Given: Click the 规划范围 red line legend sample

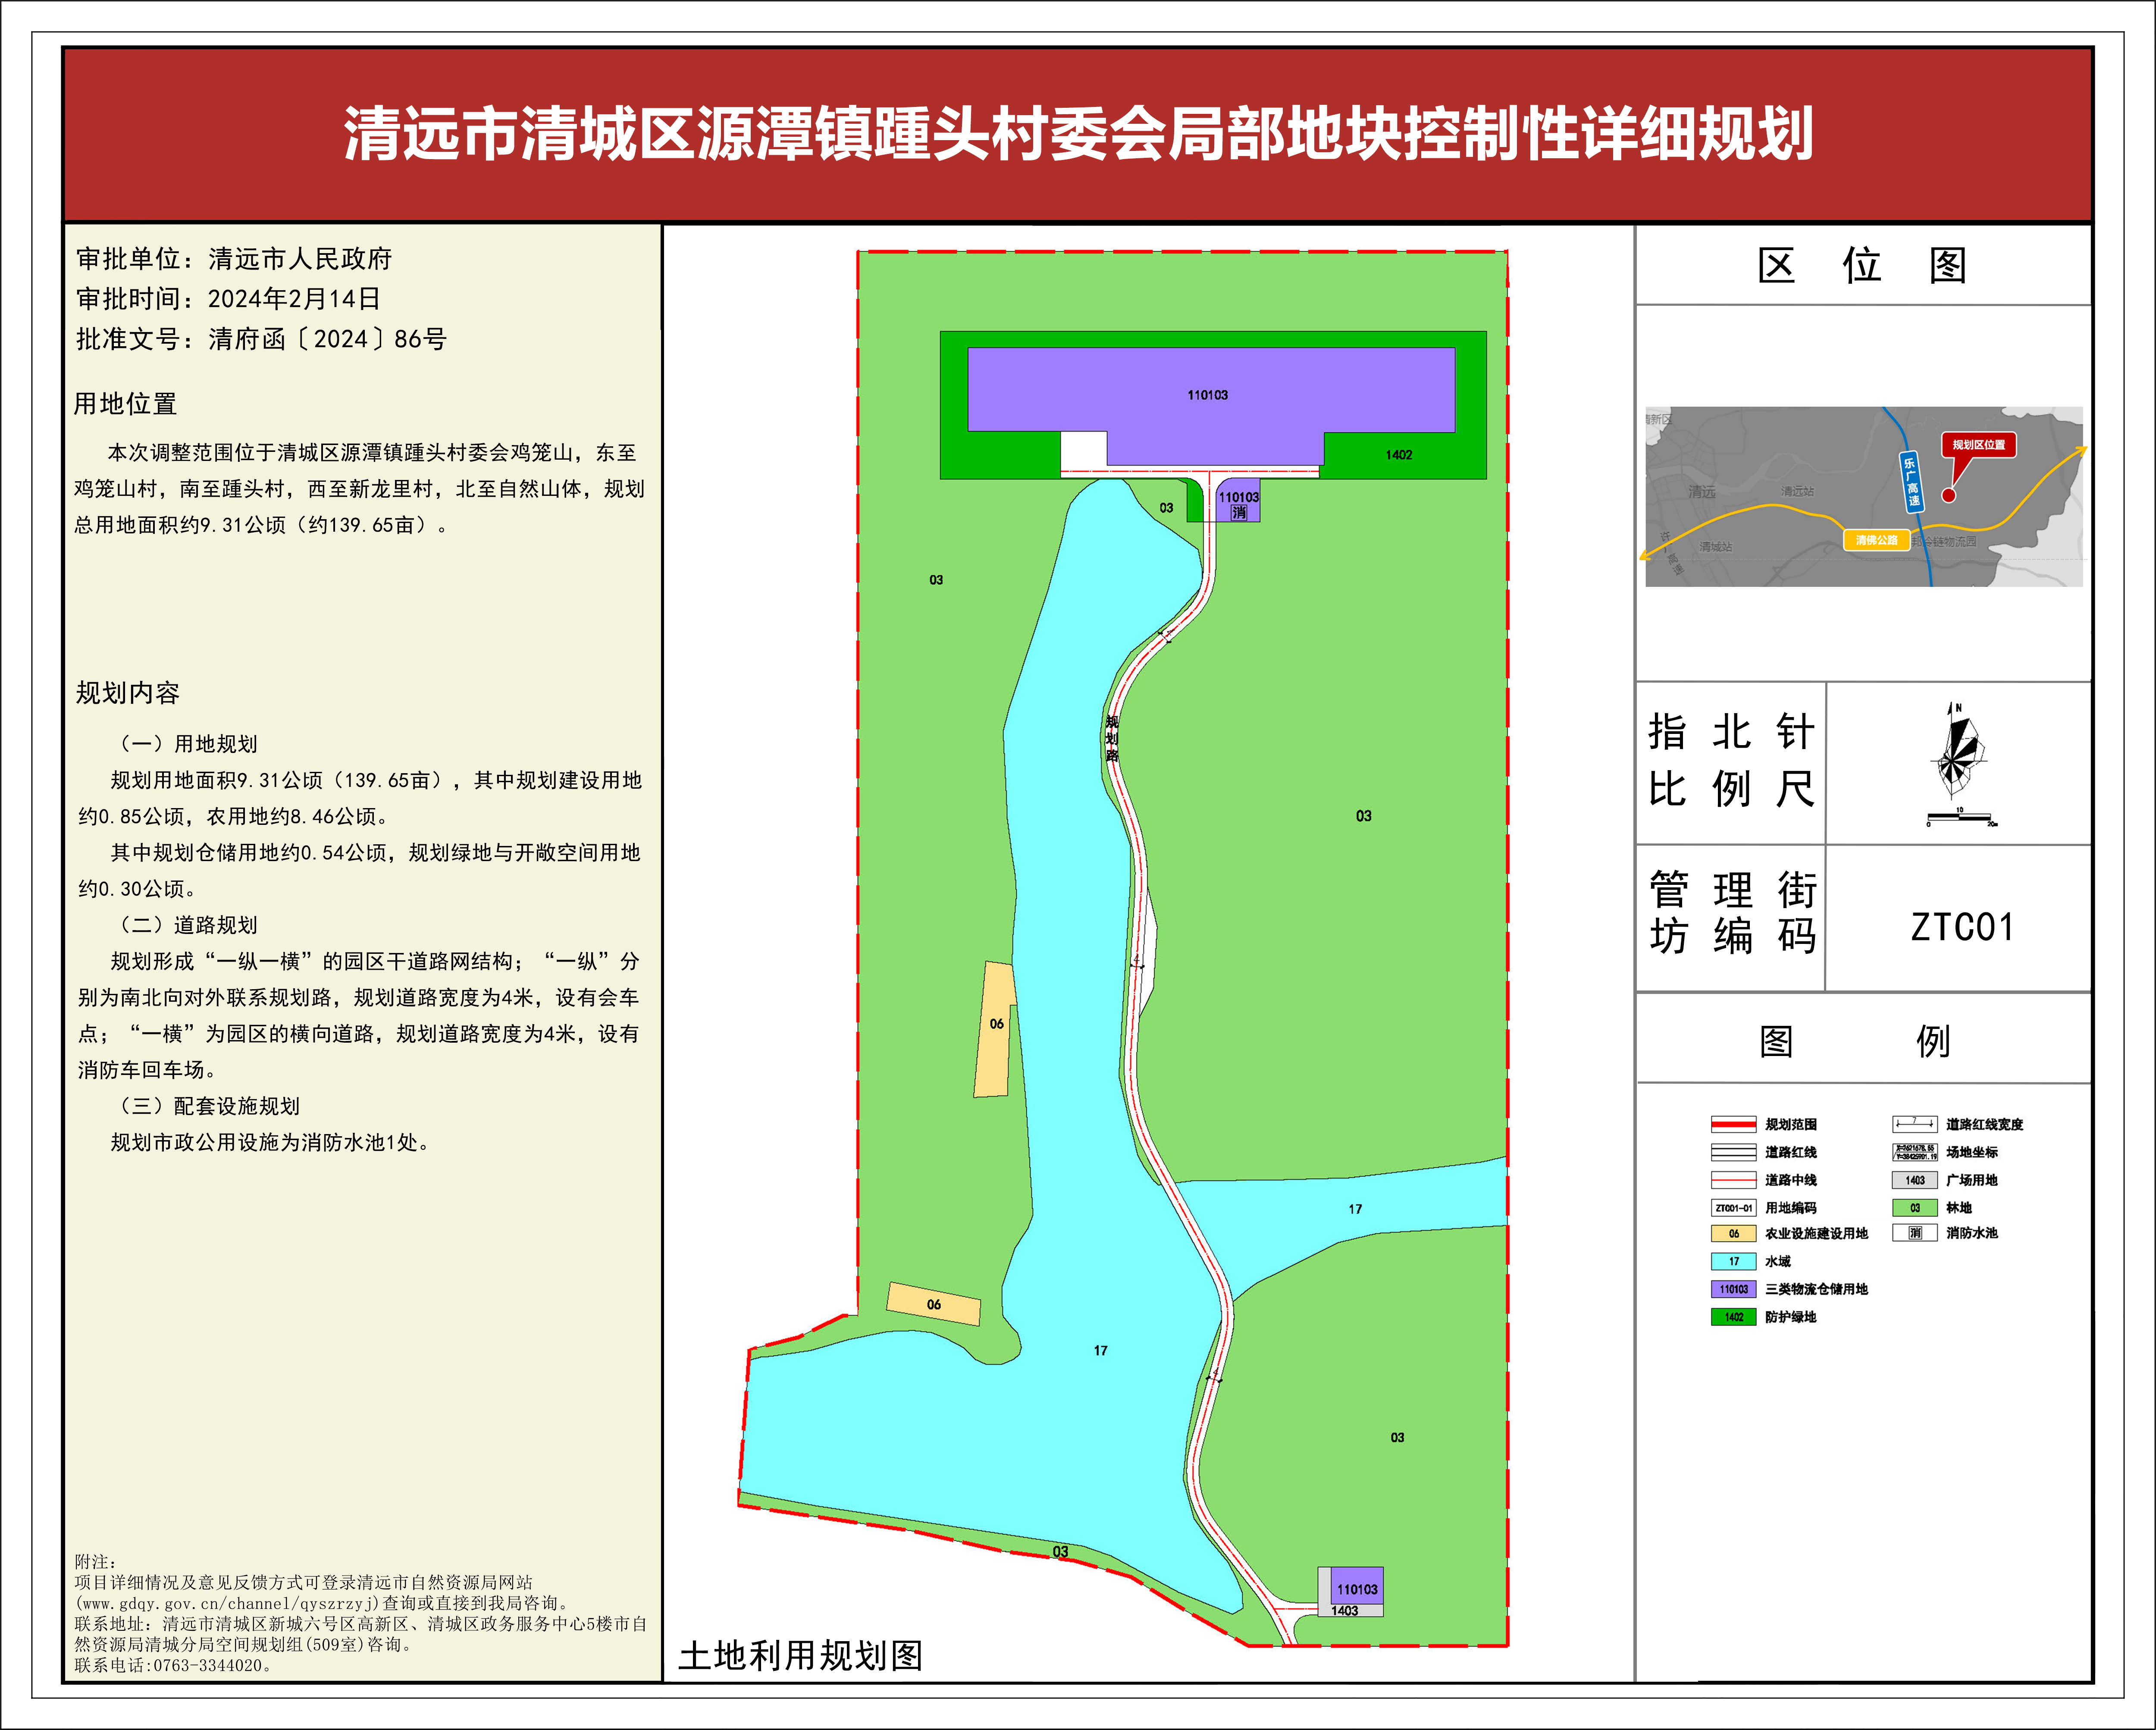Looking at the screenshot, I should (x=1733, y=1124).
